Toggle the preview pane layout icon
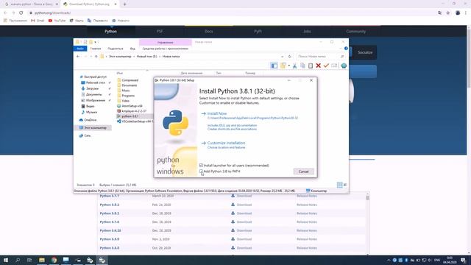Image resolution: width=471 pixels, height=265 pixels. click(274, 66)
